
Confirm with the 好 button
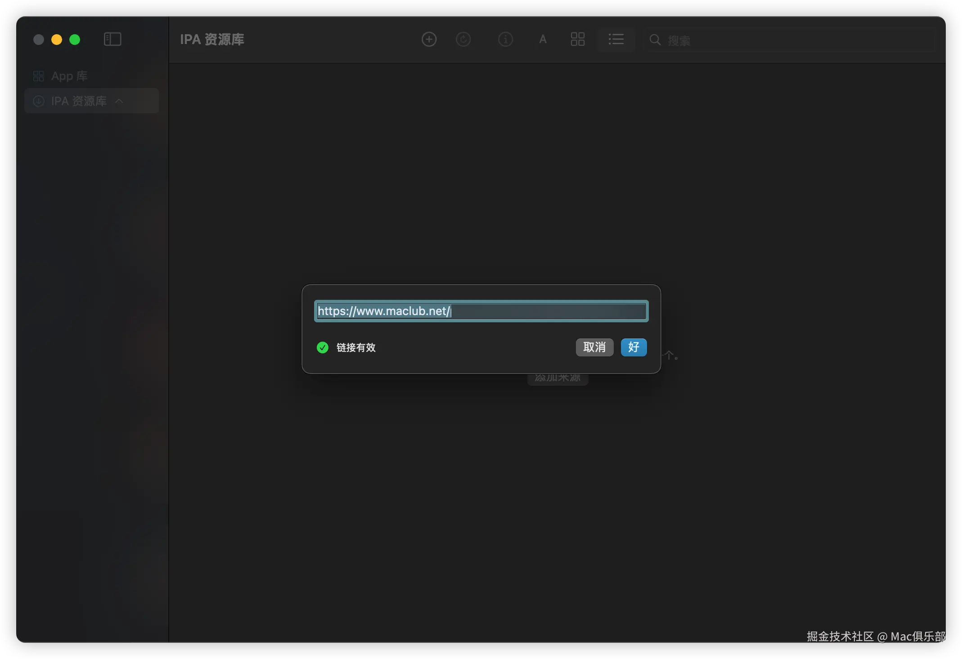[x=634, y=347]
